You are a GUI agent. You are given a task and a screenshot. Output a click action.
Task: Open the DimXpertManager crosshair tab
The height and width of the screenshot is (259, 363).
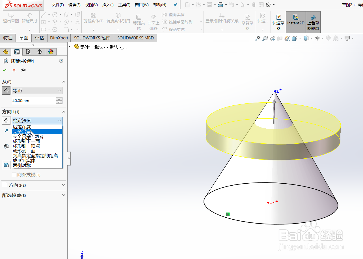click(40, 52)
